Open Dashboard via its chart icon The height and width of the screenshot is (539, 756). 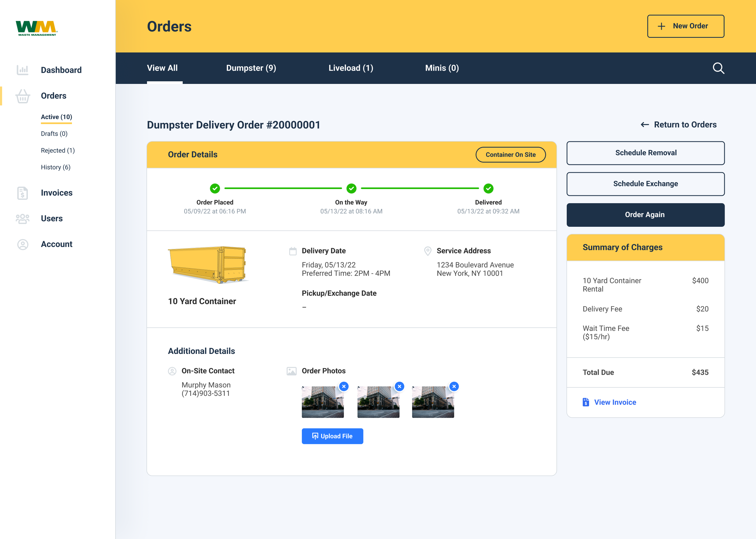coord(23,70)
